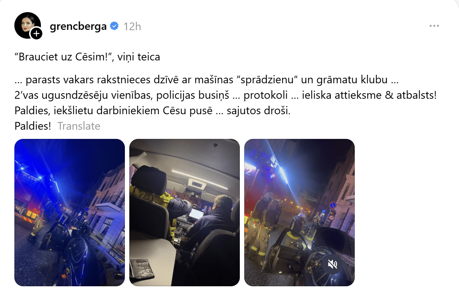The height and width of the screenshot is (294, 459).
Task: Open the grencberga username link
Action: 78,26
